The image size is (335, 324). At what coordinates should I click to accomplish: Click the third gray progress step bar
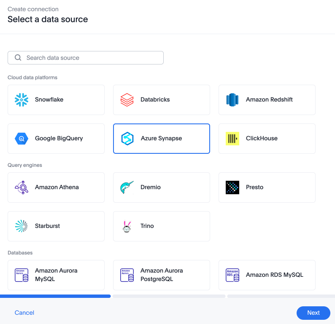[281, 296]
